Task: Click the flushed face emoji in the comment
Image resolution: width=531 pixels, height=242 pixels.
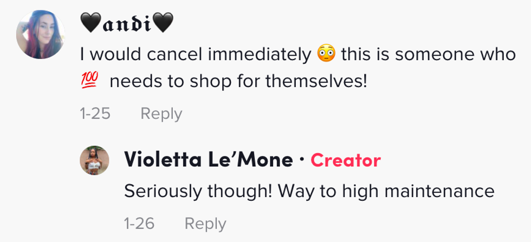Action: click(327, 54)
